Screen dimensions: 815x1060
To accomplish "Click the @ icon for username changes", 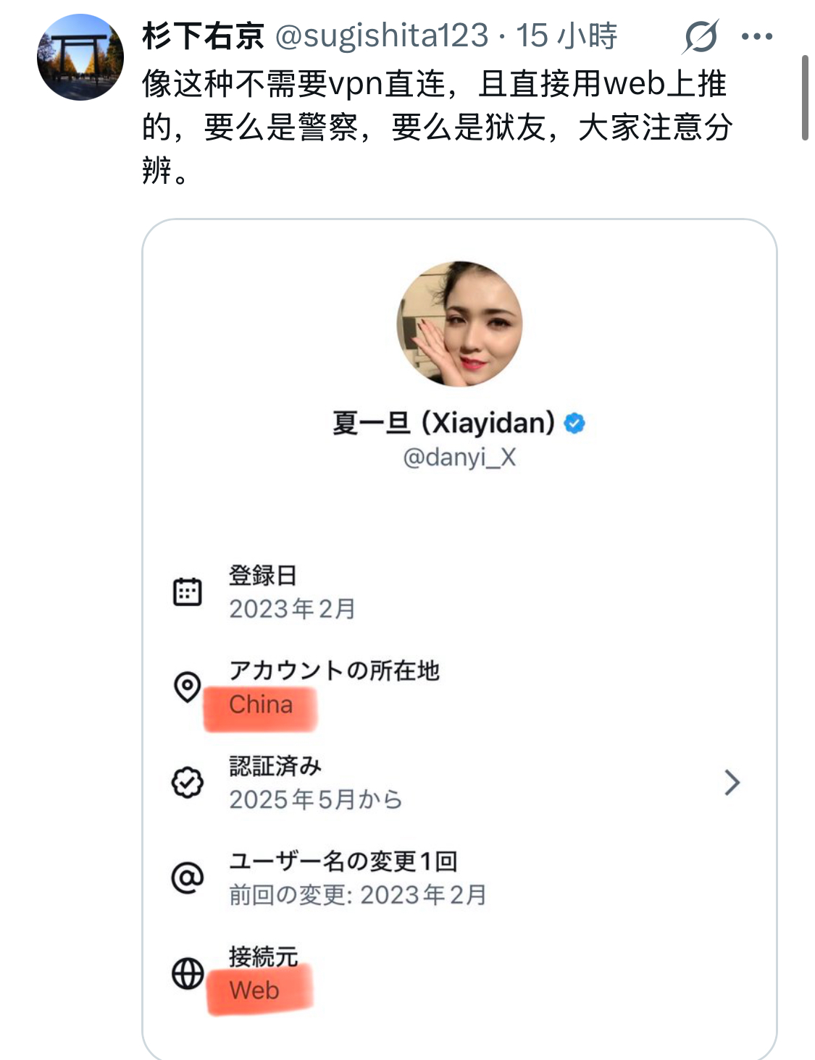I will point(187,878).
